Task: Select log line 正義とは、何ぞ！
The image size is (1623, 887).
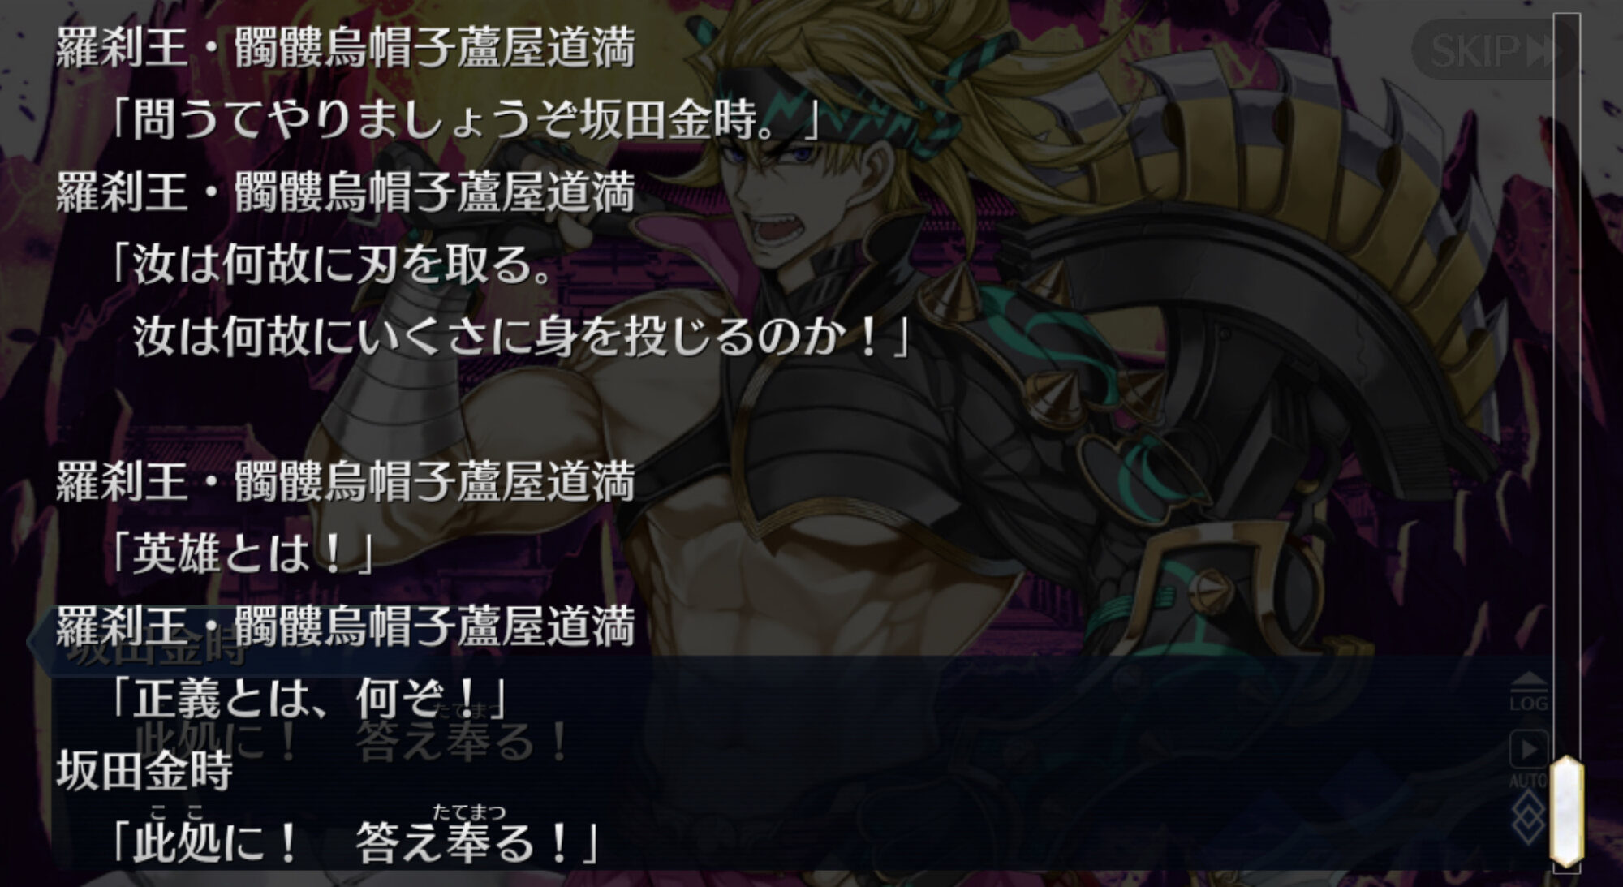Action: click(x=308, y=698)
